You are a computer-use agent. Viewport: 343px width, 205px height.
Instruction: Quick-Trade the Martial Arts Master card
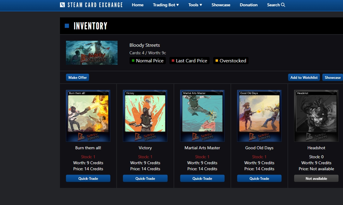point(202,178)
